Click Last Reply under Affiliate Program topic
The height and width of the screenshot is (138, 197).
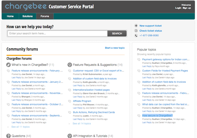pyautogui.click(x=78, y=108)
